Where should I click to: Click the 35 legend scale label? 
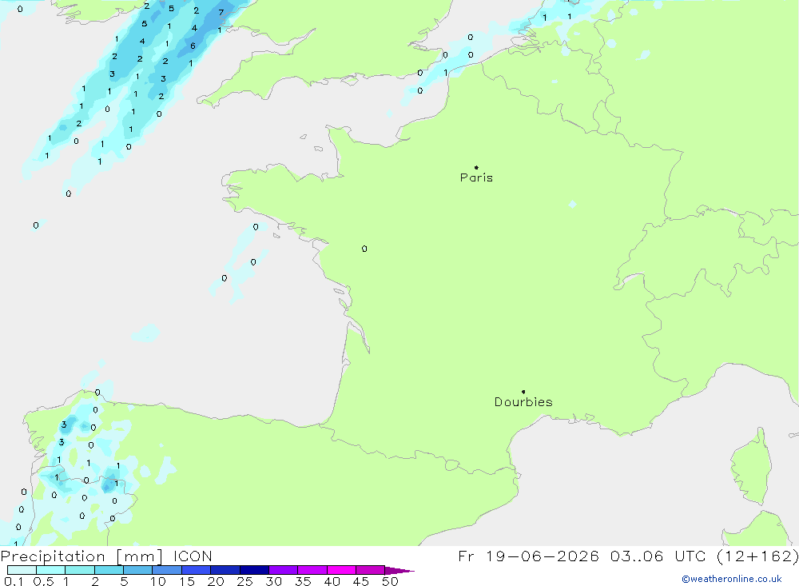[x=303, y=581]
